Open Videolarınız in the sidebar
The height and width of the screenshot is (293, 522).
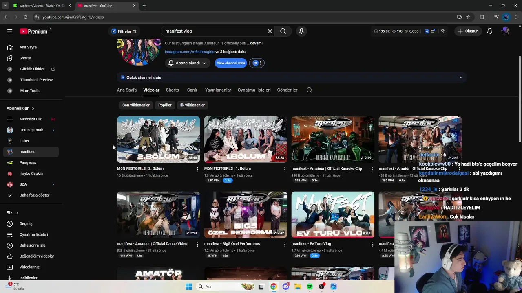point(31,267)
